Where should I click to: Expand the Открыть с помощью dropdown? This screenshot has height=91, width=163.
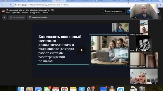(x=114, y=11)
